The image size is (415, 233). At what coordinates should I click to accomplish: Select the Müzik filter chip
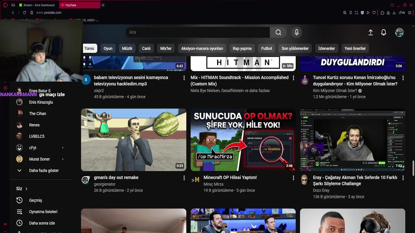tap(127, 49)
